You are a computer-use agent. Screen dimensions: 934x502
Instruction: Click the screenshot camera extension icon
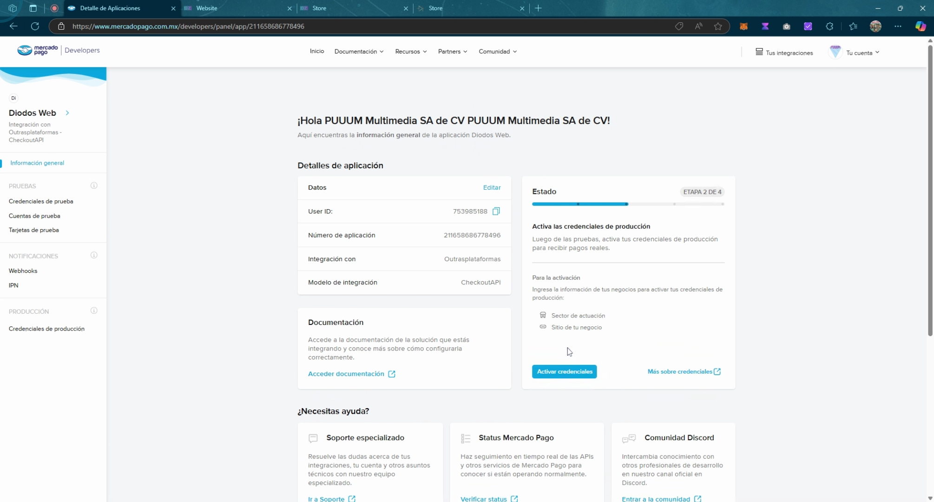(x=786, y=26)
